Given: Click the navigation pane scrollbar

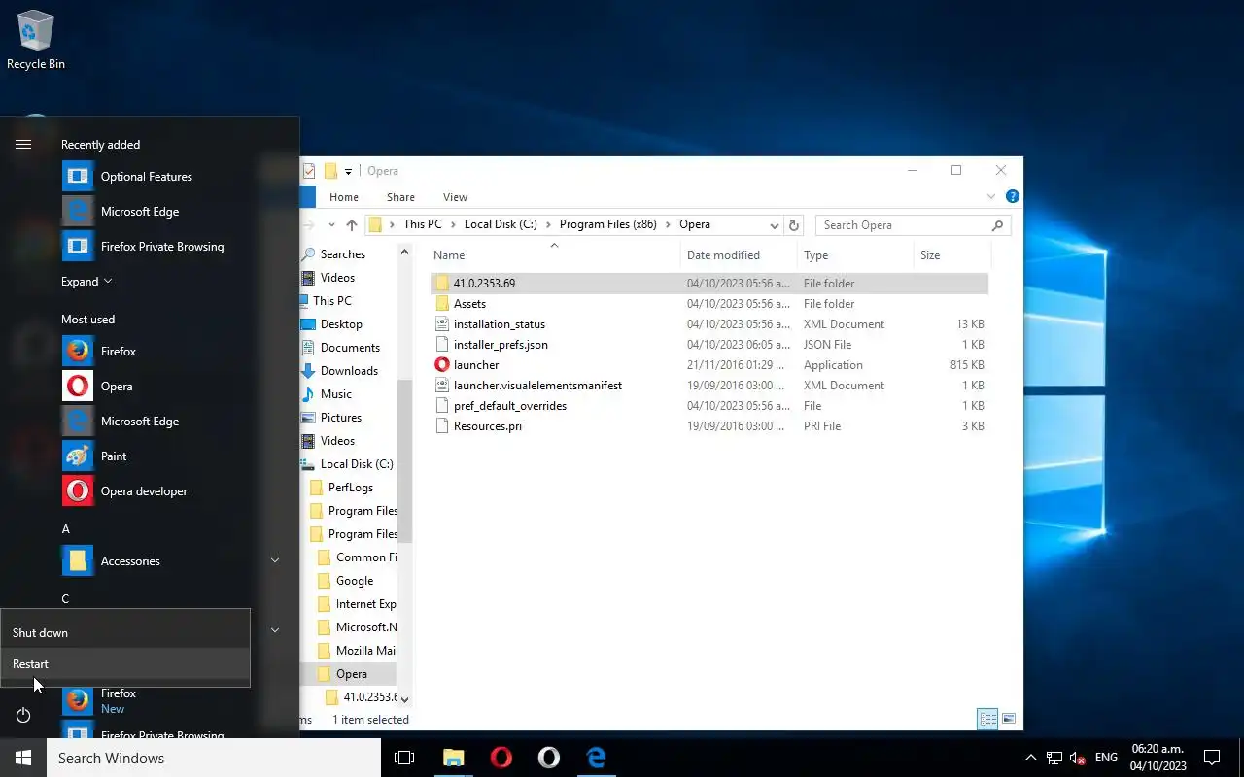Looking at the screenshot, I should click(404, 461).
